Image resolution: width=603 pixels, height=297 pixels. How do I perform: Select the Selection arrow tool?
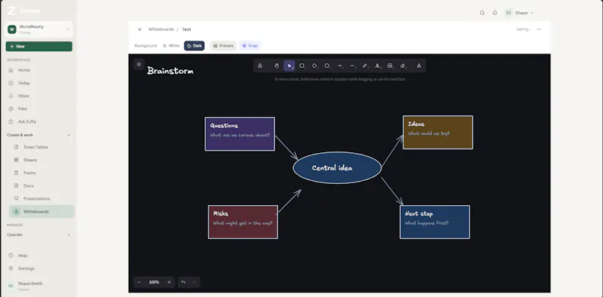point(289,66)
